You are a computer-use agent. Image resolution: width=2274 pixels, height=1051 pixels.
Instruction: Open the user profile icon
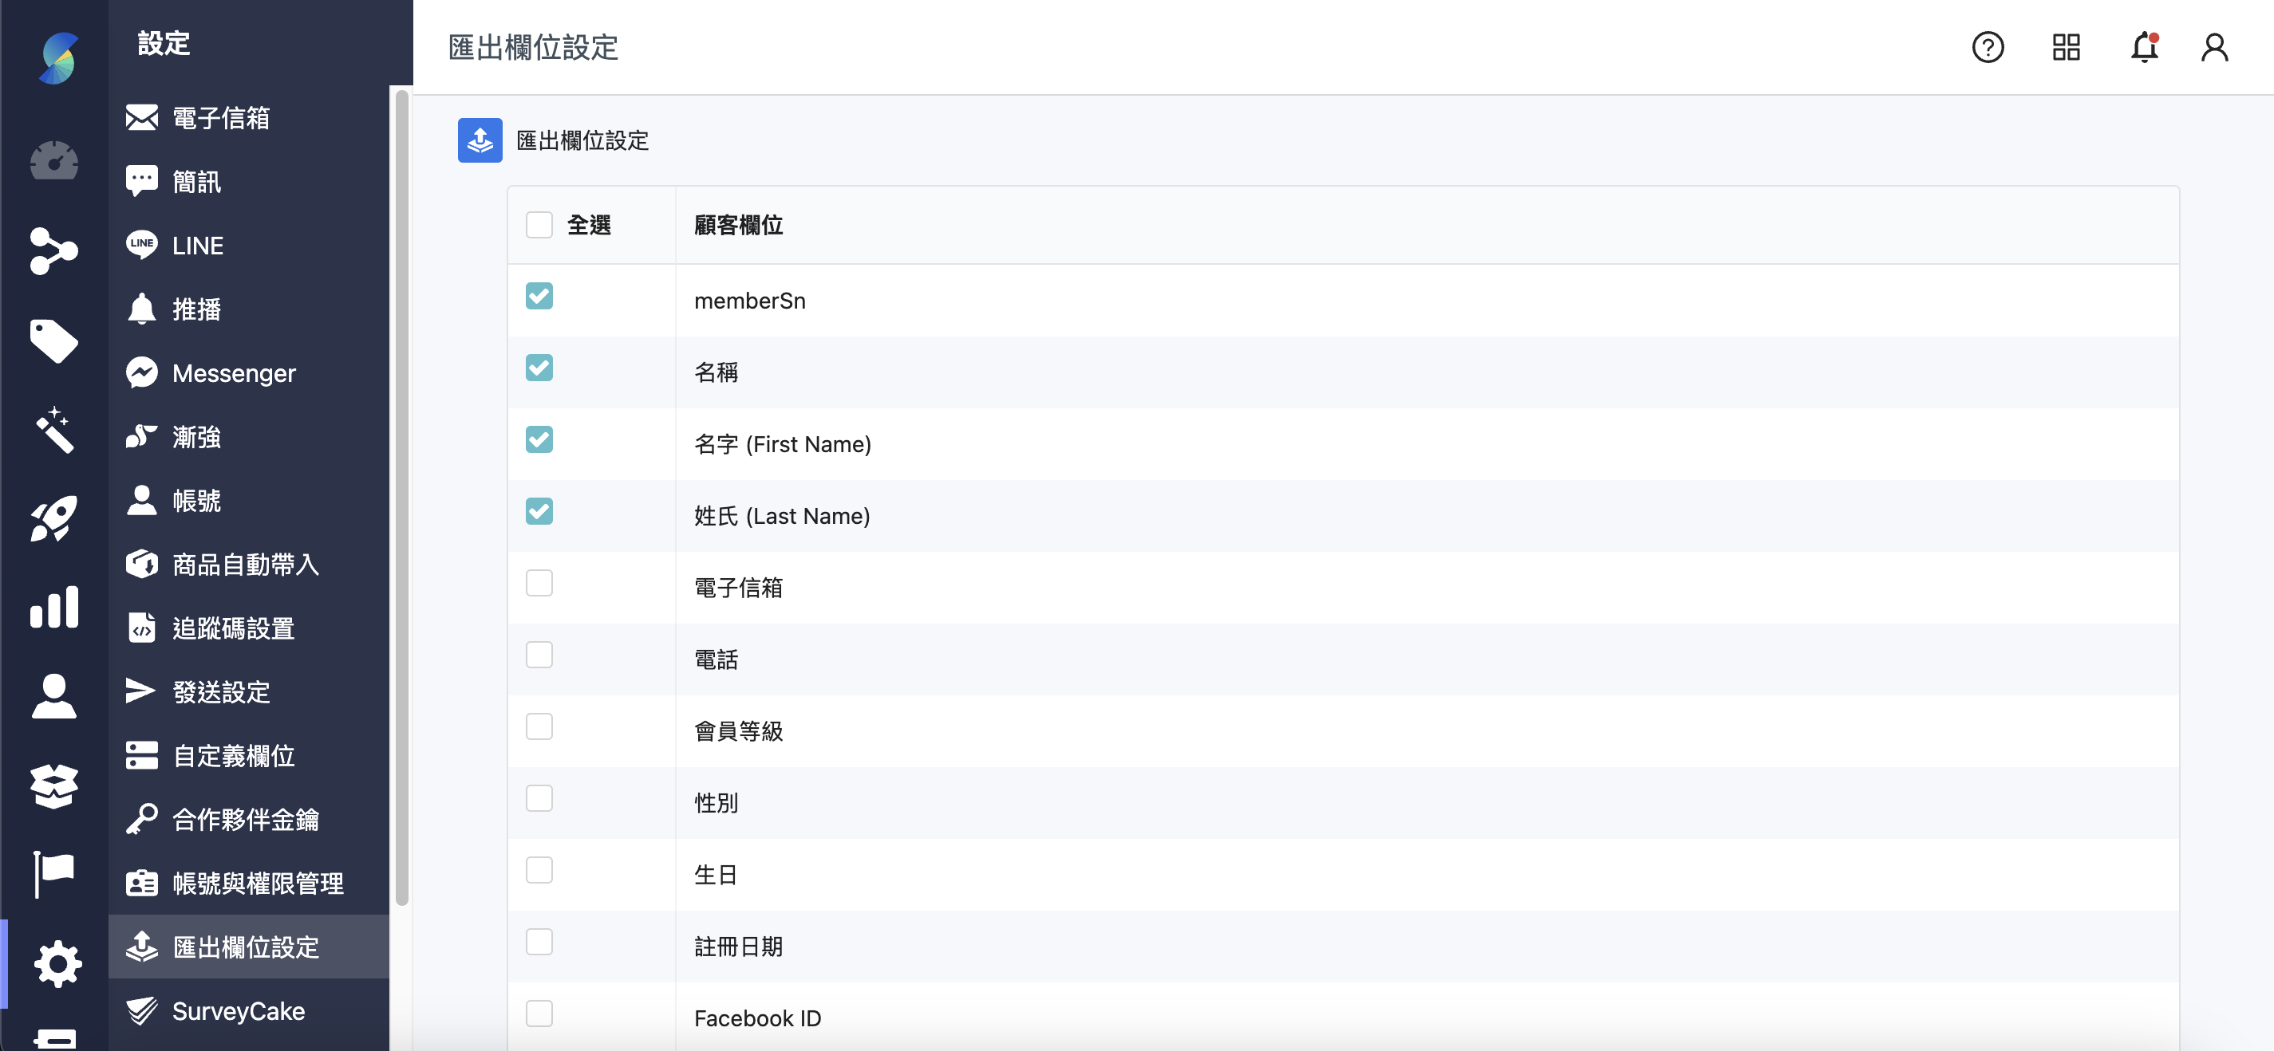coord(2213,47)
